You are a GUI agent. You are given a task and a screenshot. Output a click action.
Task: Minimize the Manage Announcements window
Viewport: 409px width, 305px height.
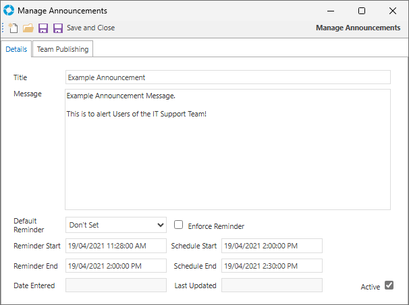click(331, 11)
